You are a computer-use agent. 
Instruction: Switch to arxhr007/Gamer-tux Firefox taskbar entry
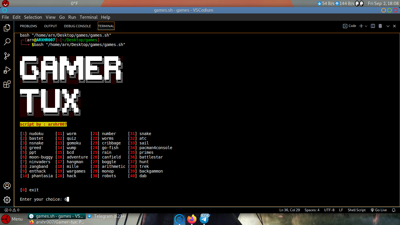(57, 222)
